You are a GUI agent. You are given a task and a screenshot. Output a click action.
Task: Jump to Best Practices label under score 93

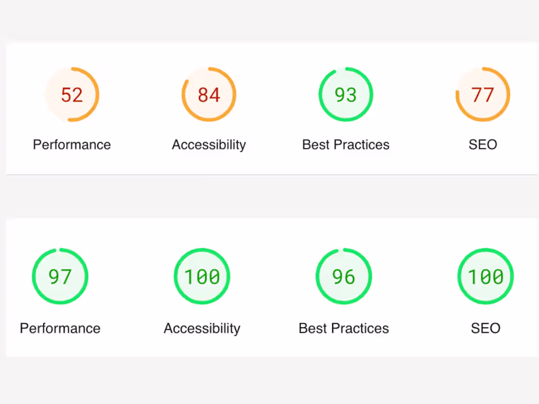(345, 145)
